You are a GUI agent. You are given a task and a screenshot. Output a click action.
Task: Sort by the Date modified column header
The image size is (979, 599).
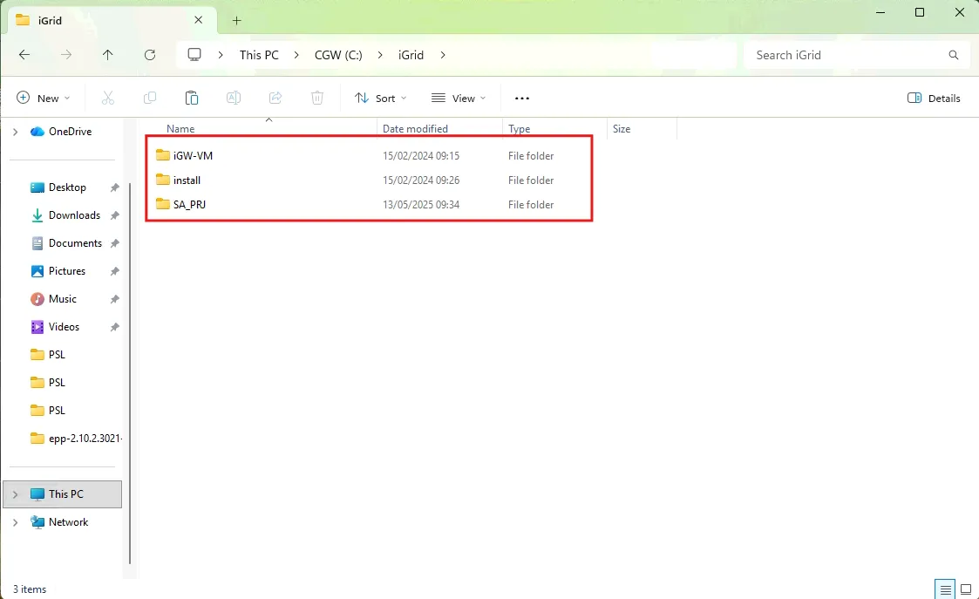click(x=415, y=129)
